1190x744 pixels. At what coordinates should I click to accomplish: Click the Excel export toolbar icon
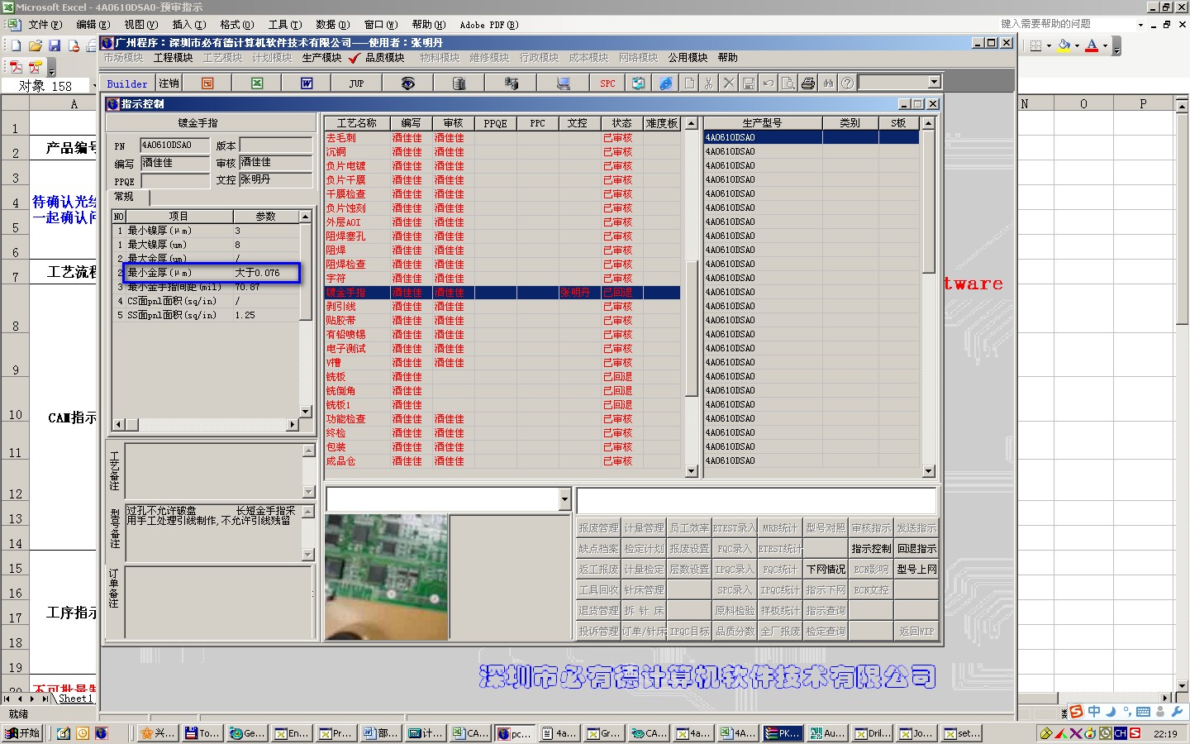point(257,83)
